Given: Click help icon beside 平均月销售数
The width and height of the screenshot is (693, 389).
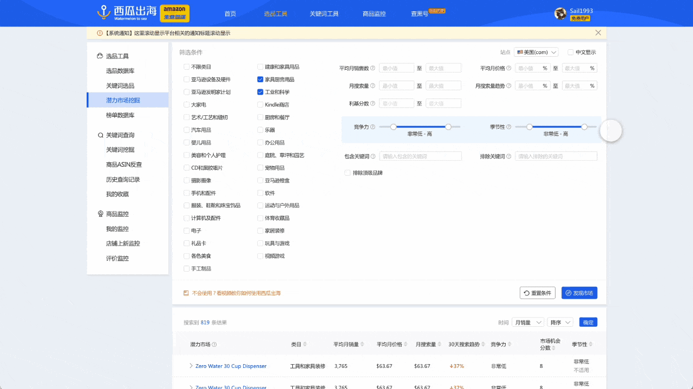Looking at the screenshot, I should [x=372, y=68].
